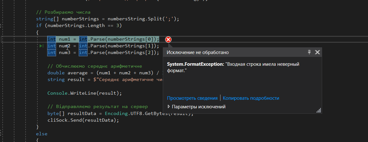Click the comment '// Відправляємо результат на сервер'
This screenshot has height=142, width=368.
pos(97,107)
